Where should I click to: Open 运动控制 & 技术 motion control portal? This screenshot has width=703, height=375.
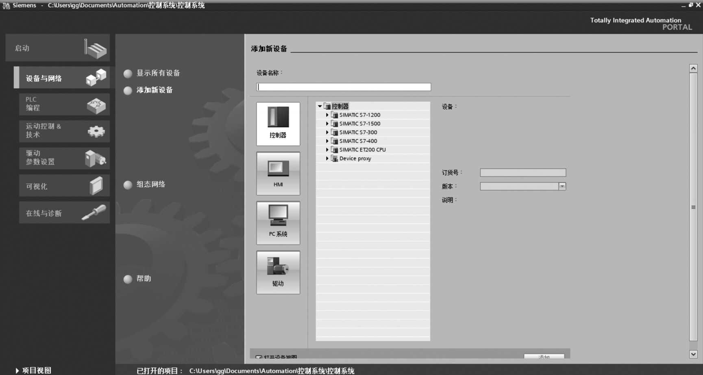64,131
